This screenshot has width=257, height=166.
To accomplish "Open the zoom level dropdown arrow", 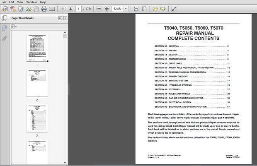I will point(126,9).
